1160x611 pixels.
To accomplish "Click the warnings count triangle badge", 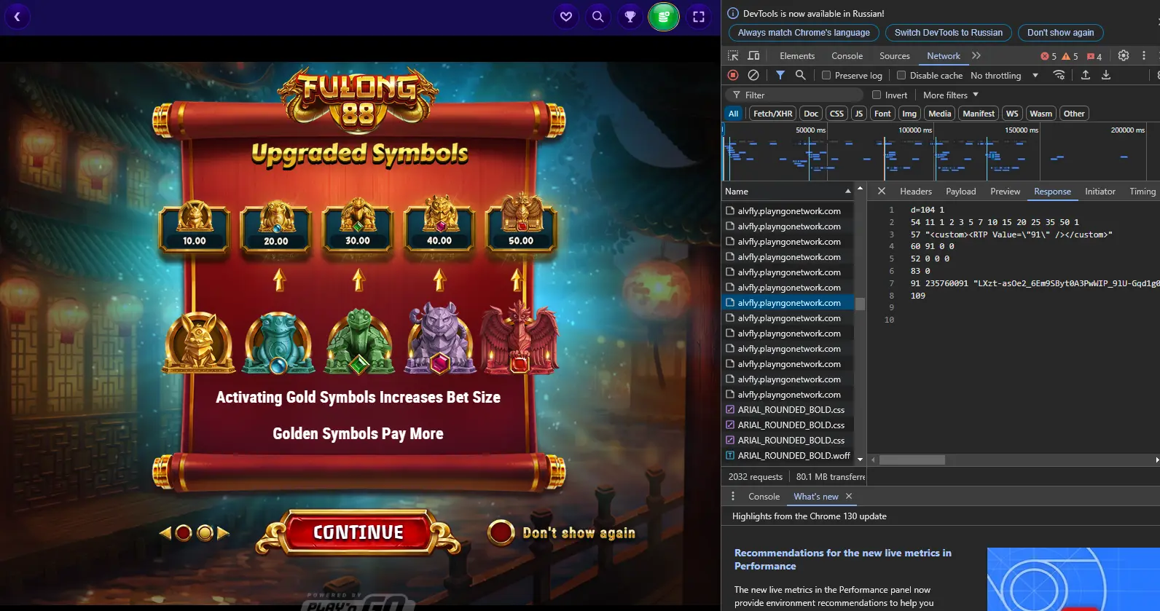I will pyautogui.click(x=1070, y=56).
